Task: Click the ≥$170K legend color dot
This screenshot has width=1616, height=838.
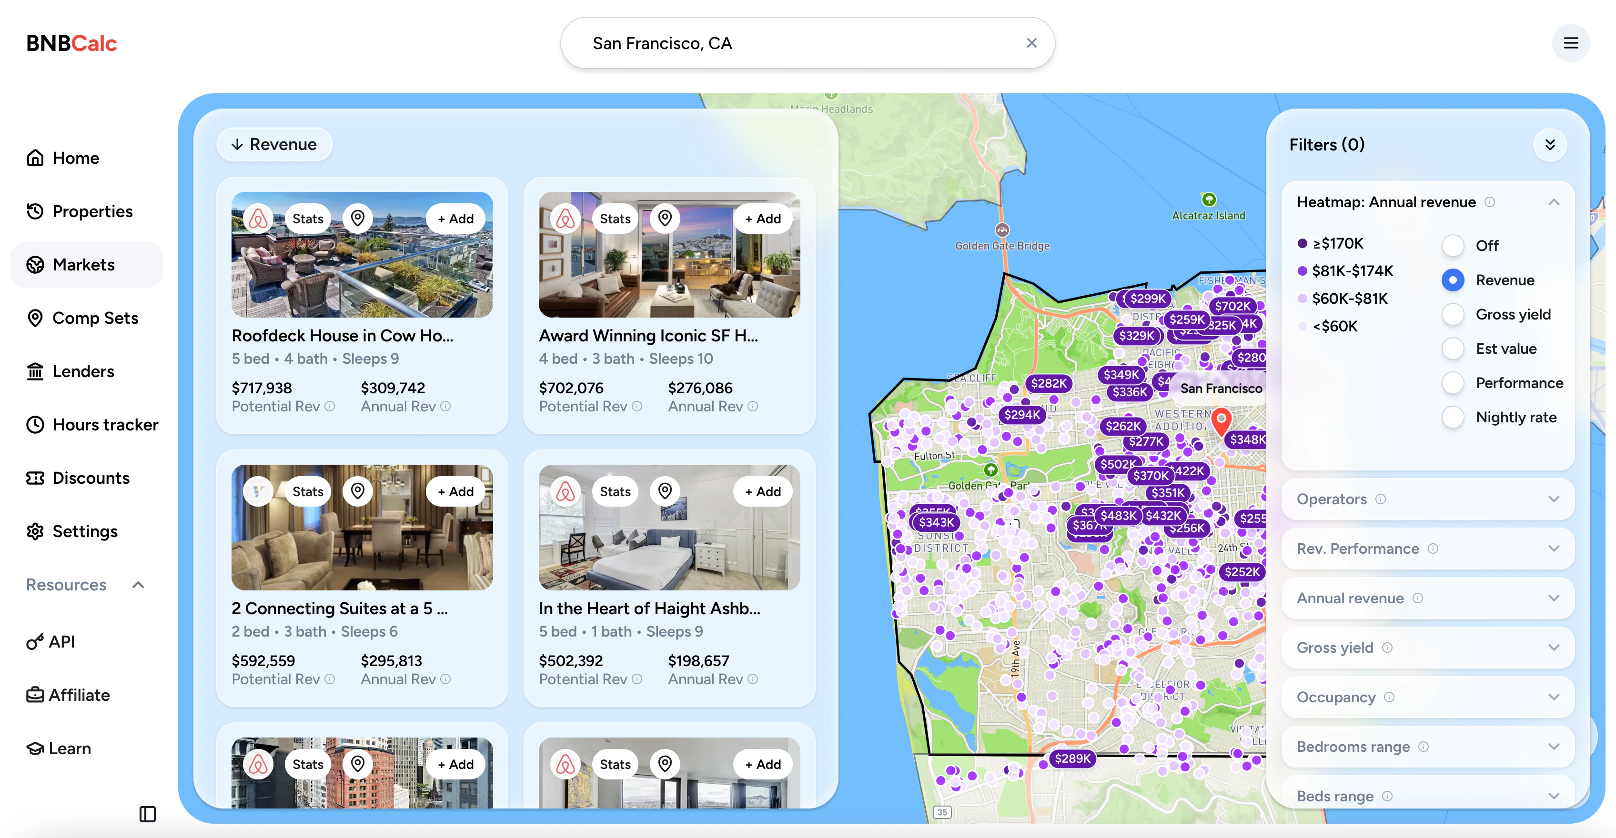Action: (1303, 243)
